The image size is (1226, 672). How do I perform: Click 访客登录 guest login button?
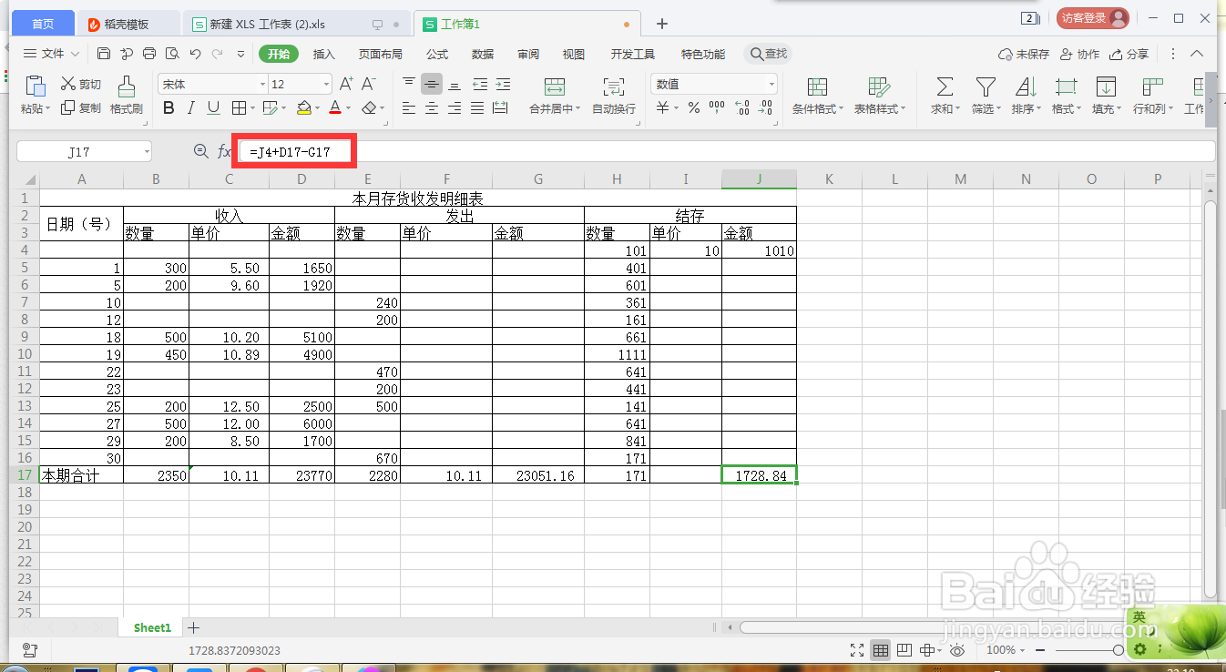[1093, 18]
